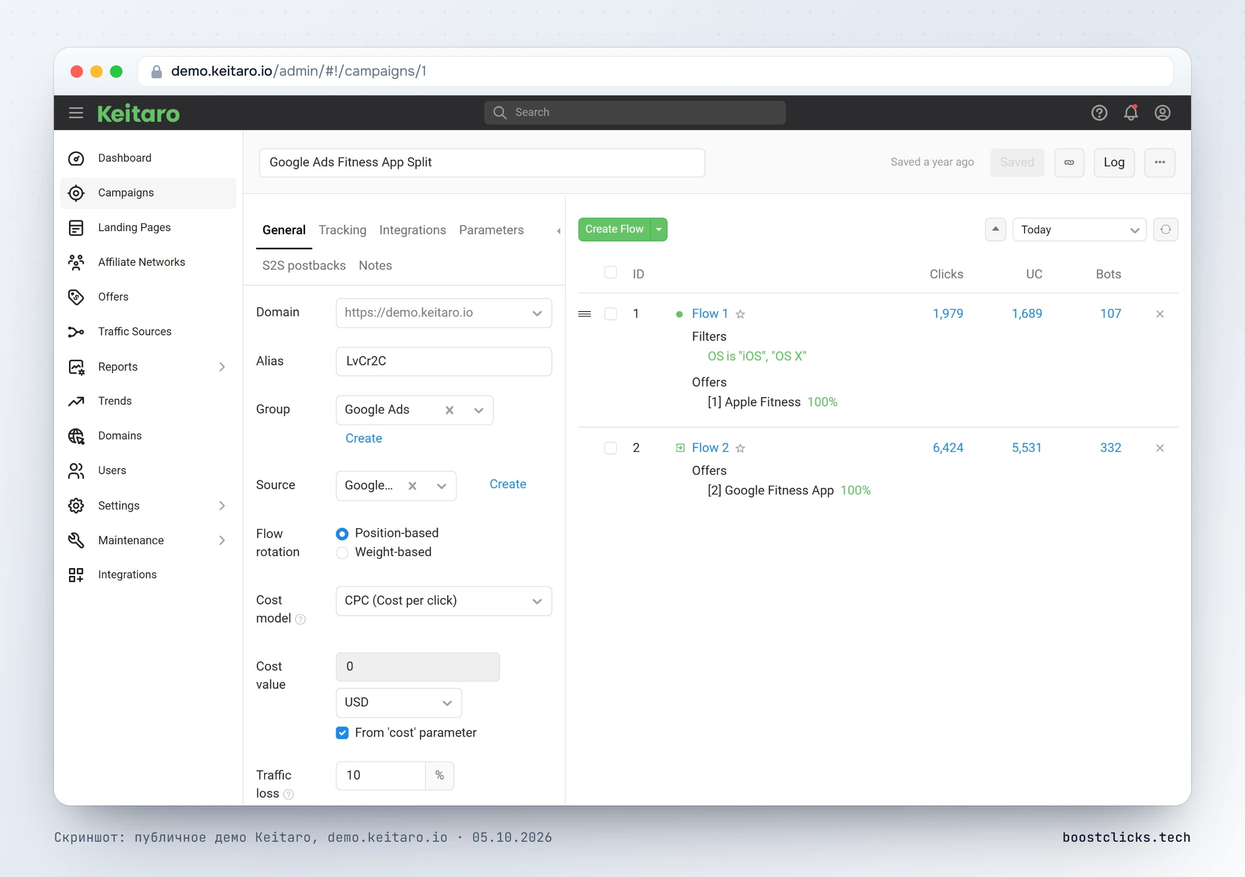1245x877 pixels.
Task: Select Position-based flow rotation
Action: 342,534
